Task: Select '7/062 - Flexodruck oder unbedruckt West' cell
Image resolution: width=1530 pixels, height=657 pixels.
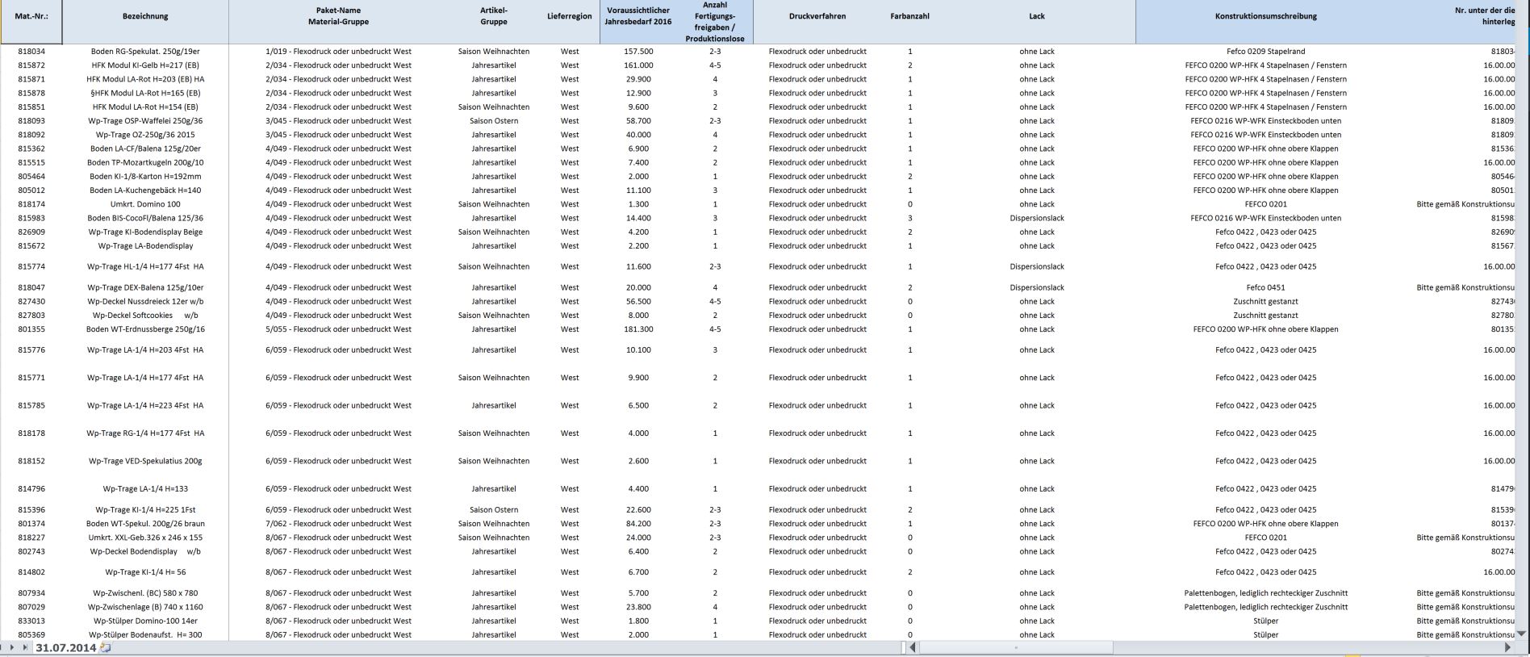Action: coord(338,524)
